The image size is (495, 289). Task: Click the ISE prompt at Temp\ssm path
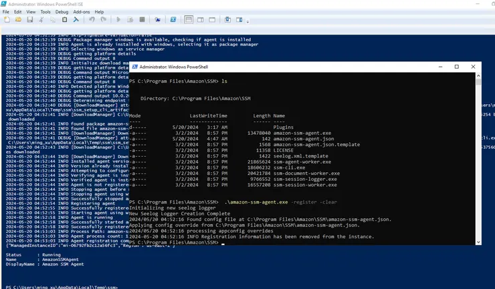tap(62, 287)
